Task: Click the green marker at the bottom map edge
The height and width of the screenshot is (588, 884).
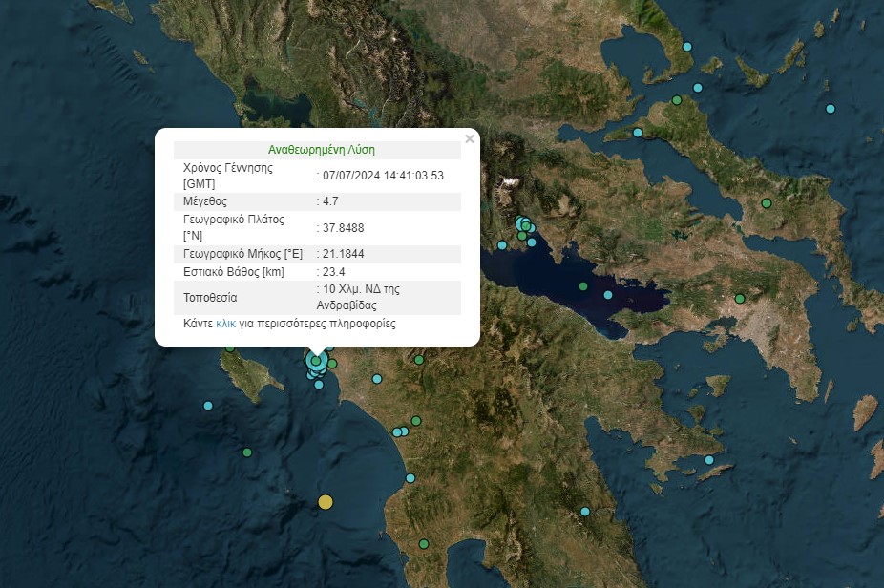Action: click(x=424, y=544)
